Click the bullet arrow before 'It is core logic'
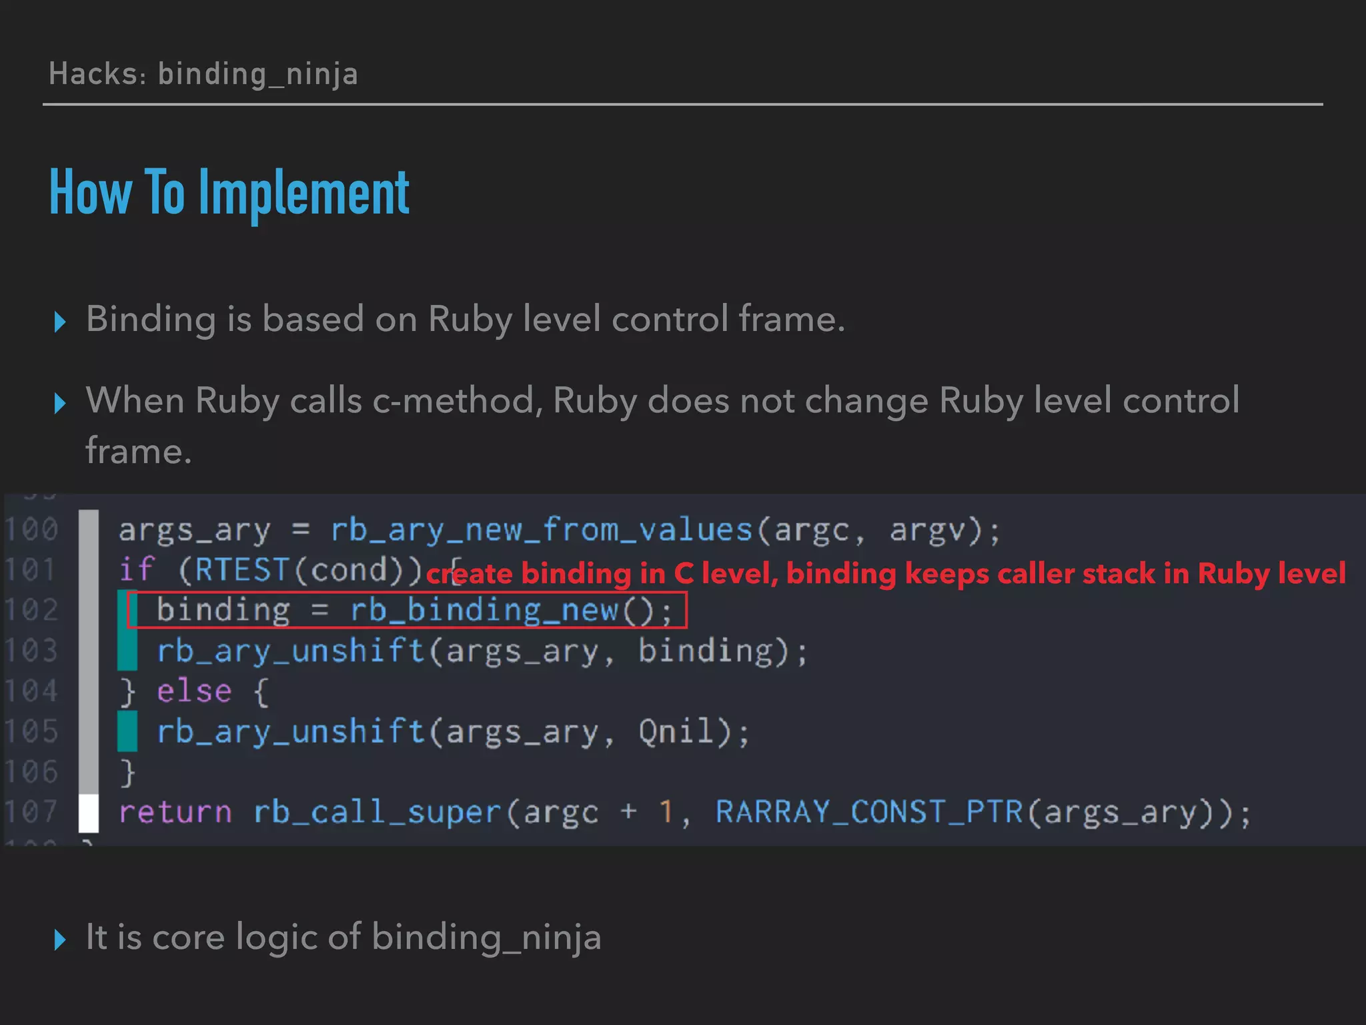This screenshot has width=1366, height=1025. [x=60, y=940]
